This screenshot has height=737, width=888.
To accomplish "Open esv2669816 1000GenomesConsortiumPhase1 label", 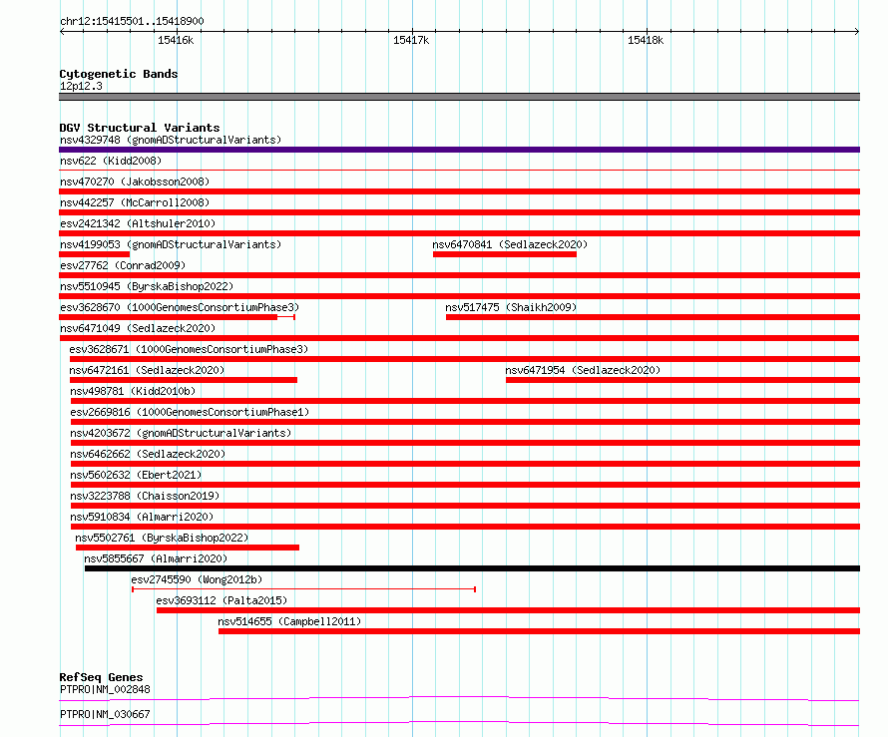I will point(190,412).
